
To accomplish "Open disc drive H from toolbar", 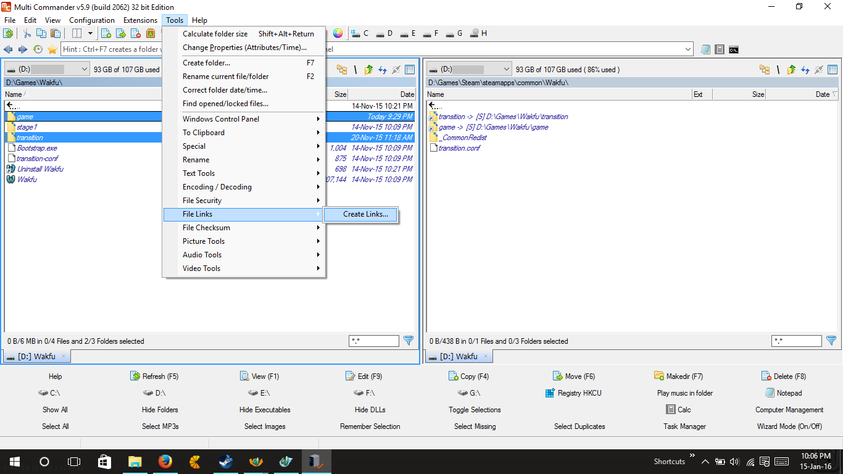I will 478,33.
